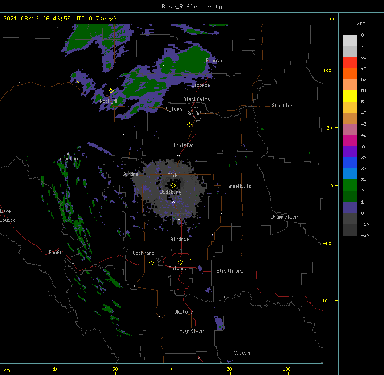The width and height of the screenshot is (384, 375).
Task: Click the Banff label
Action: click(x=55, y=253)
